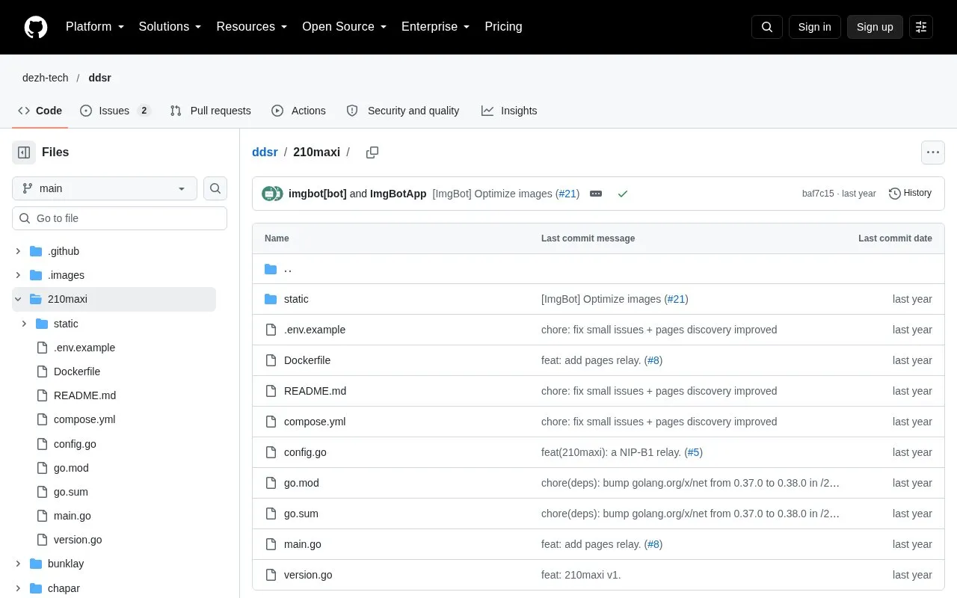Open the more options ellipsis button
The width and height of the screenshot is (957, 598).
932,152
